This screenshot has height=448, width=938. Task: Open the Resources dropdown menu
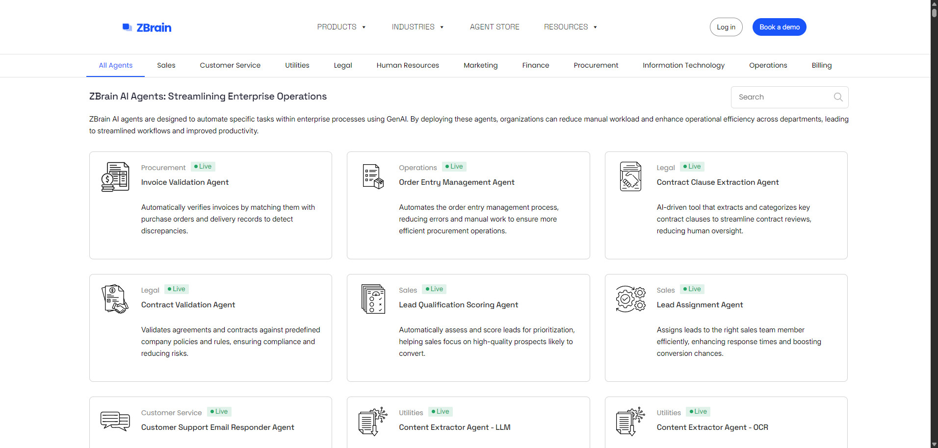pos(570,27)
